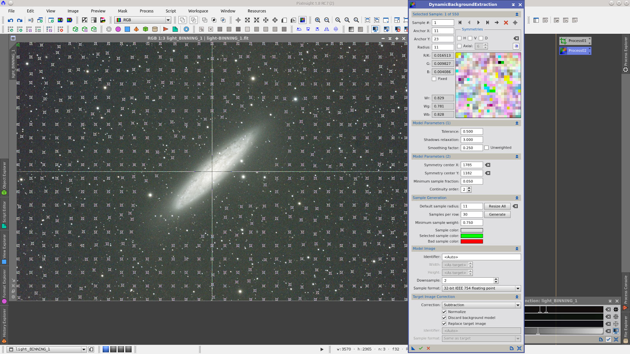
Task: Click the Zoom In magnifier icon
Action: pos(317,20)
